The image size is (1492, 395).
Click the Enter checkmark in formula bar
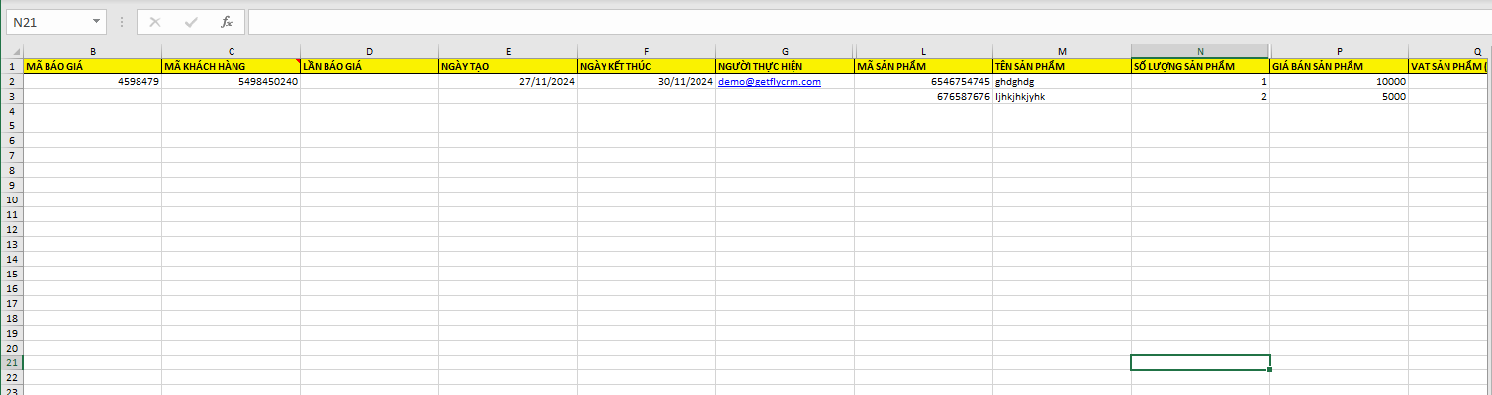point(190,21)
